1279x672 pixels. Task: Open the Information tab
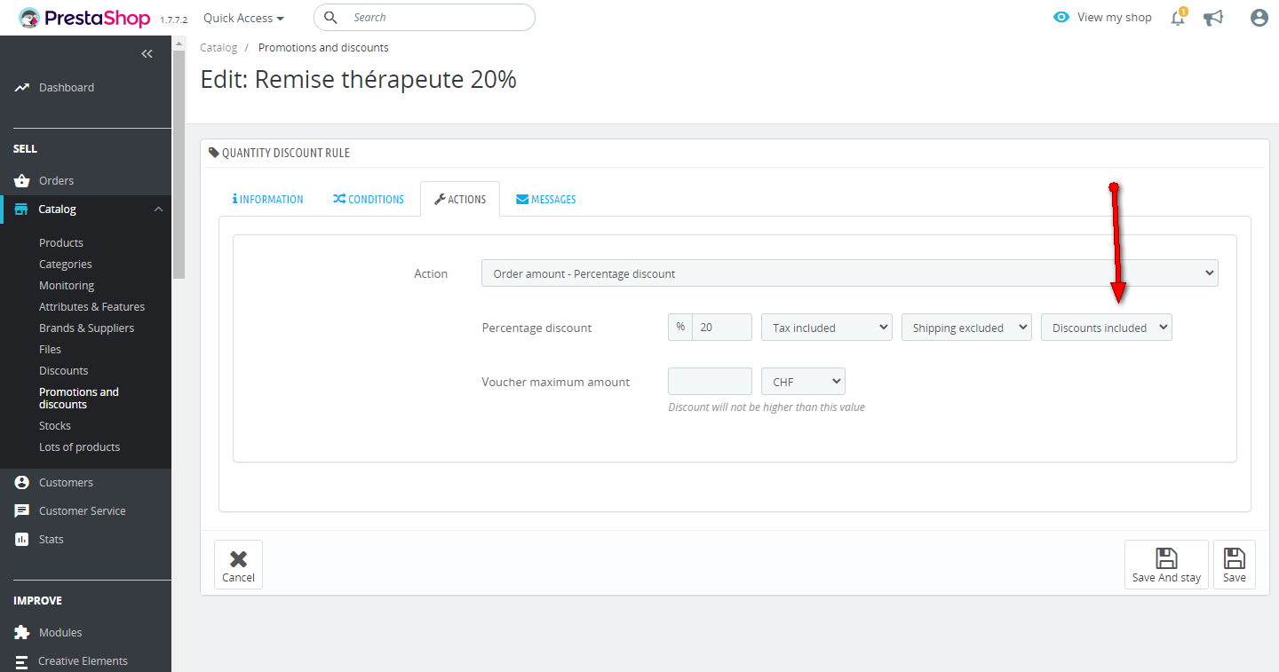pyautogui.click(x=268, y=200)
